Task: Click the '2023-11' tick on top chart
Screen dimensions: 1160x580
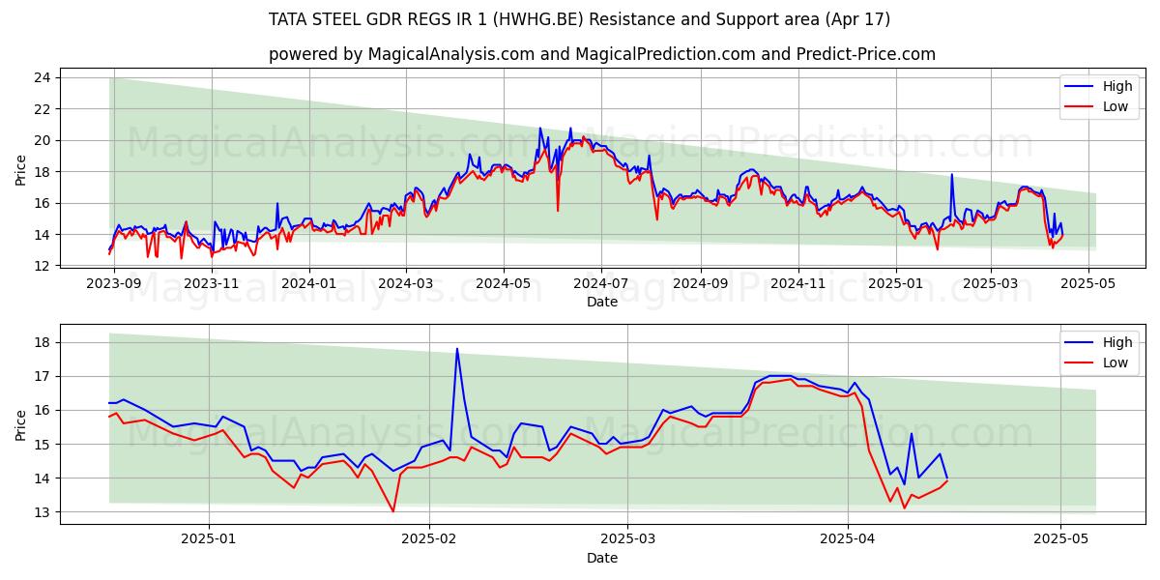Action: pos(211,283)
